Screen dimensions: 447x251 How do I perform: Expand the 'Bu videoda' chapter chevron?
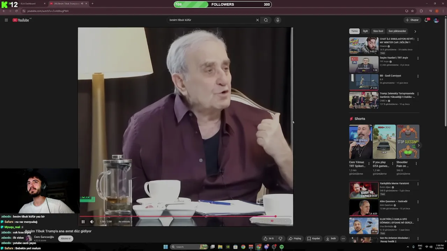click(x=131, y=222)
